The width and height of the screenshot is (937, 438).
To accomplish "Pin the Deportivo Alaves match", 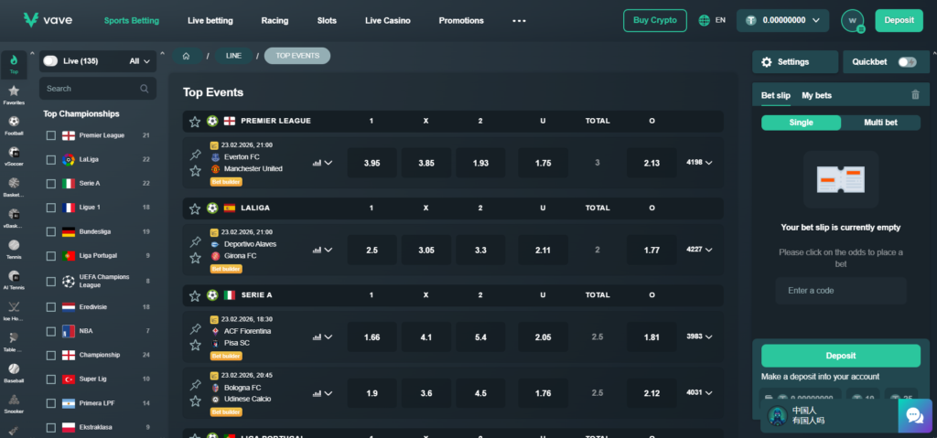I will 195,242.
